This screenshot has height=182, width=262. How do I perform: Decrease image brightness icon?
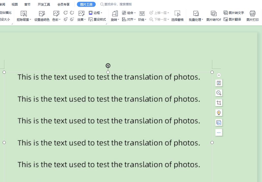[72, 20]
